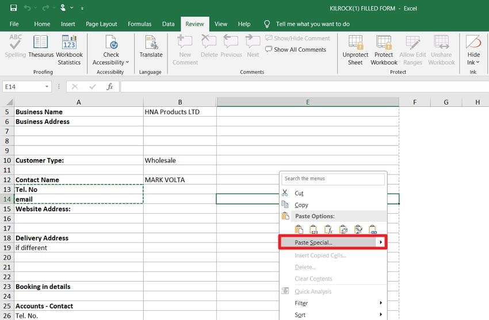Open Touch/Mouse mode icon
Viewport: 489px width, 320px height.
tap(63, 7)
